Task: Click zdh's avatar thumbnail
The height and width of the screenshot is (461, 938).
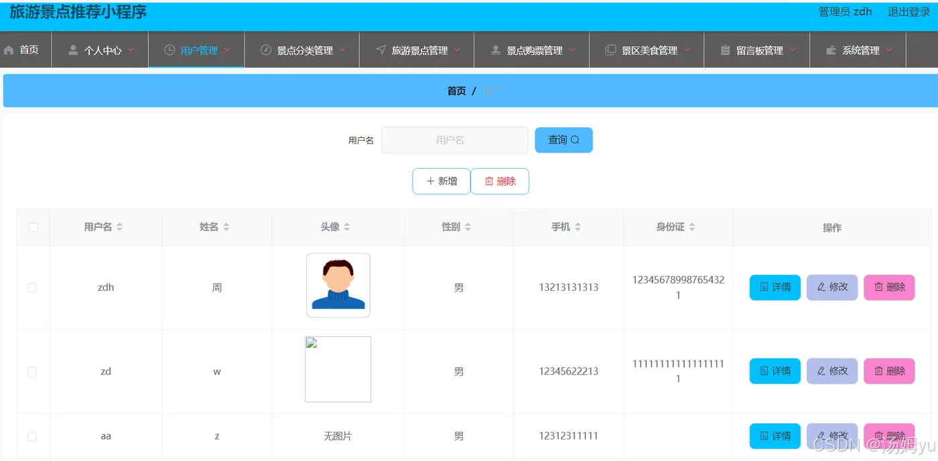Action: coord(338,285)
